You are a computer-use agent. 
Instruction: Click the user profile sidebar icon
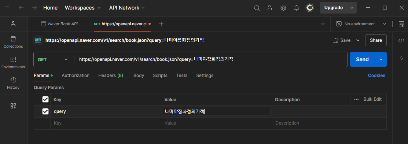pos(13,24)
